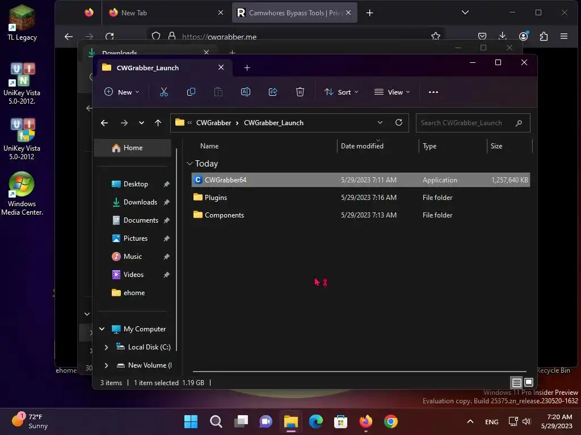Click the Share icon in Explorer toolbar
Viewport: 581px width, 435px height.
[x=273, y=92]
